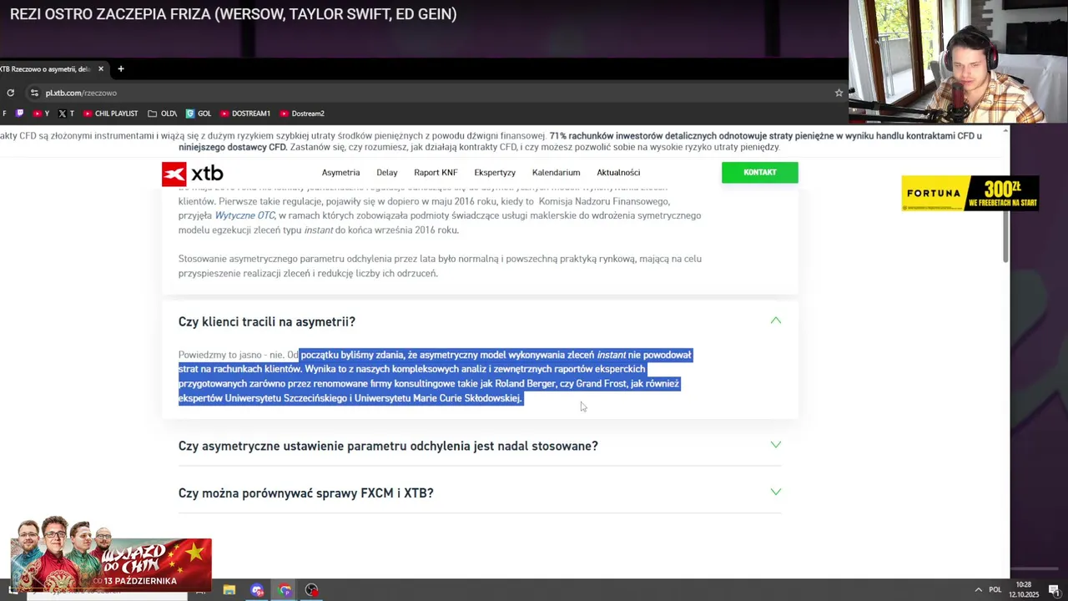Open the Raport KNF menu item

(436, 173)
